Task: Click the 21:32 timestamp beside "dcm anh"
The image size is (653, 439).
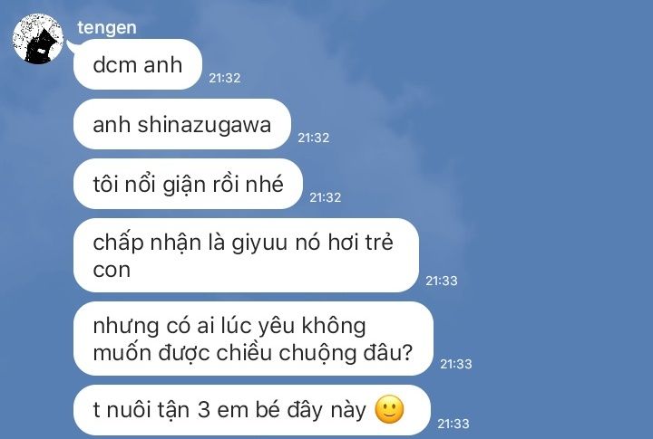Action: coord(225,78)
